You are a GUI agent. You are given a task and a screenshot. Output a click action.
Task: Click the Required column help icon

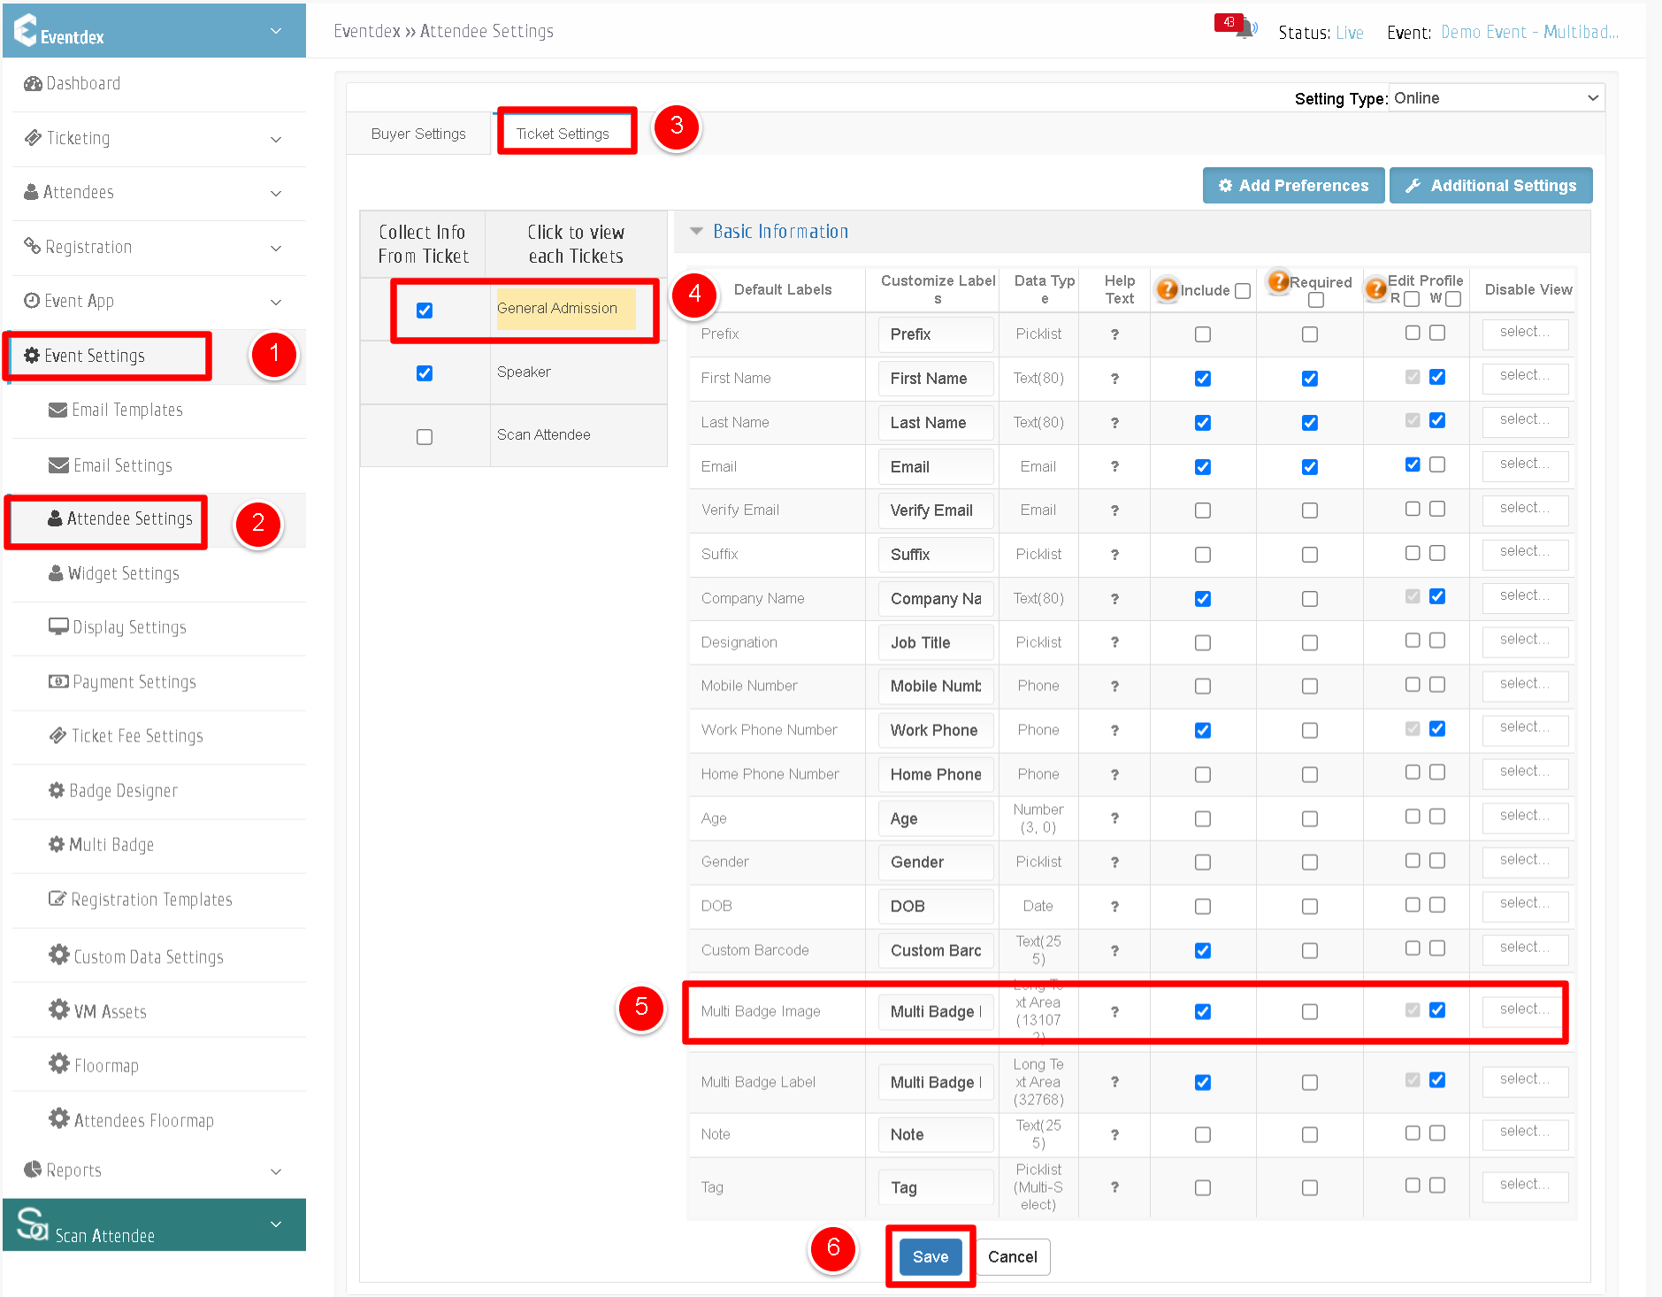[x=1278, y=281]
